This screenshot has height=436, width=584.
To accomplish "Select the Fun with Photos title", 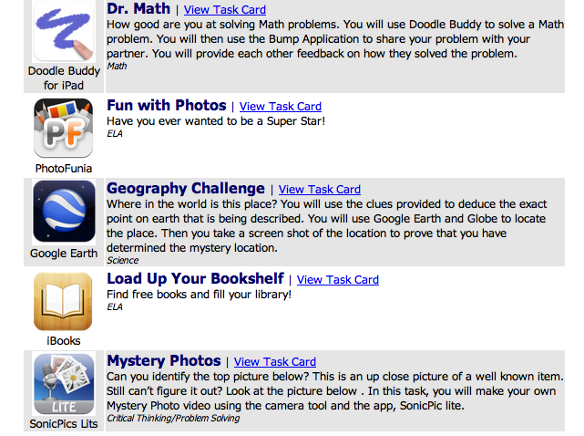I will [166, 106].
